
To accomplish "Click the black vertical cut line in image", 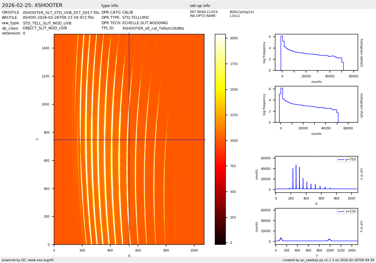I will [x=129, y=91].
